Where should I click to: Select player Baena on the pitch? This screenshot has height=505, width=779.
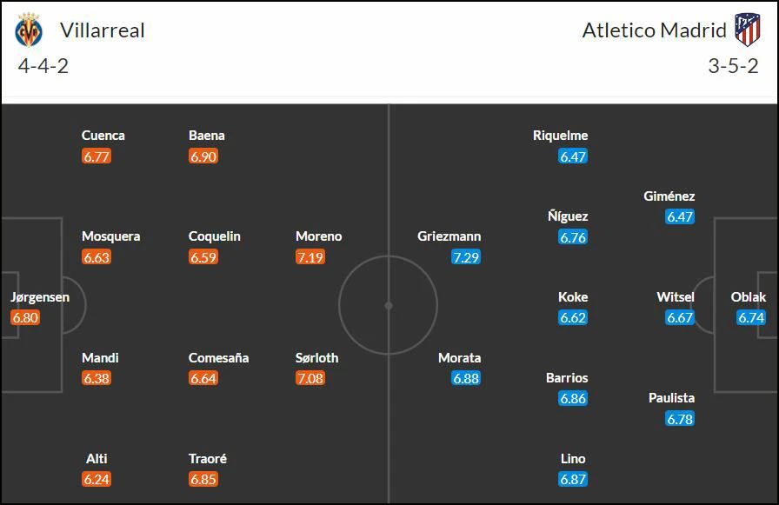tap(207, 135)
